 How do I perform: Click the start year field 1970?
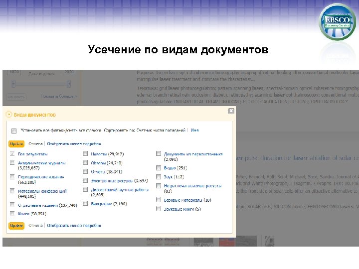pos(14,72)
